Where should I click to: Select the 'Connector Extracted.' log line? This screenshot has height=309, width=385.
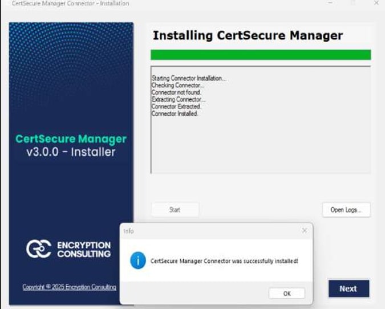click(176, 107)
